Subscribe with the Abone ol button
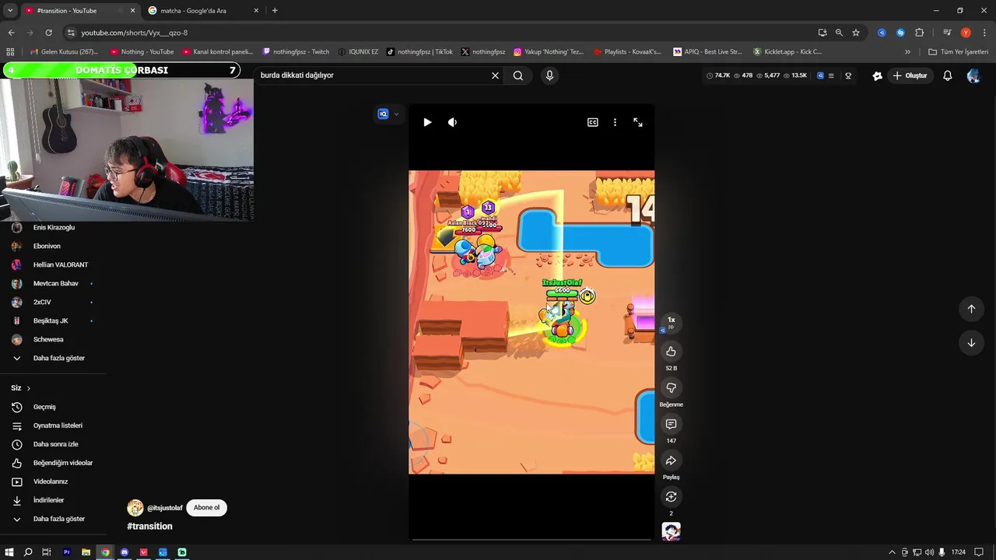 pos(206,508)
